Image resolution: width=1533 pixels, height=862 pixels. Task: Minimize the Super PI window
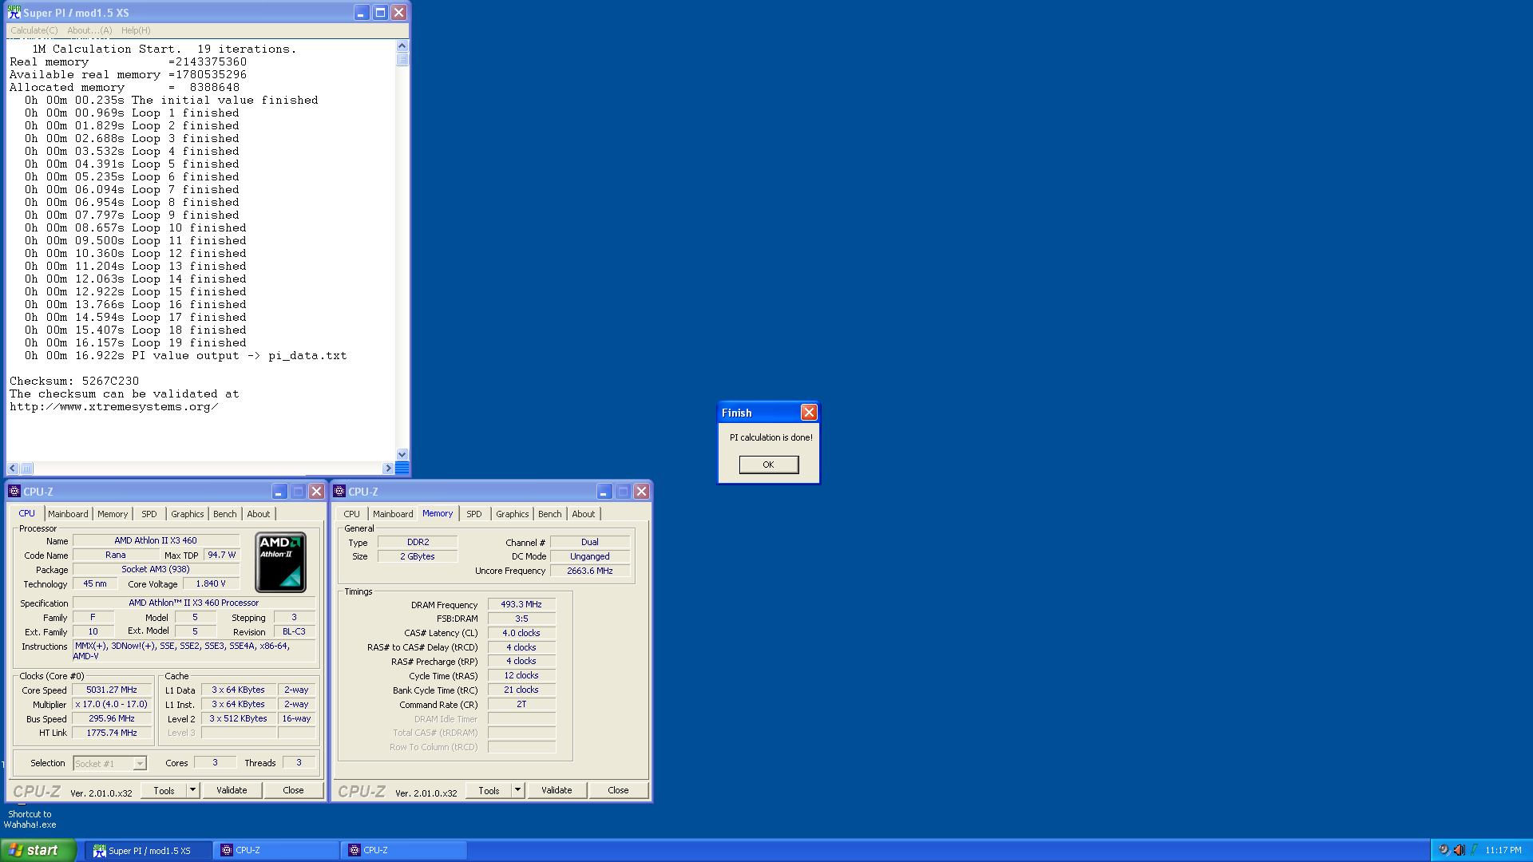(362, 13)
